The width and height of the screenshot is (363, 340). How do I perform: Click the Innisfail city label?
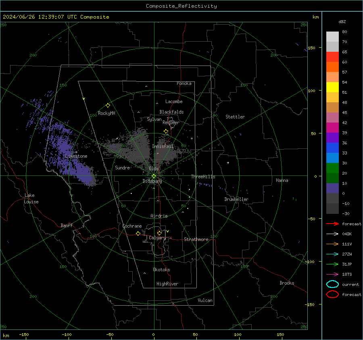point(163,146)
